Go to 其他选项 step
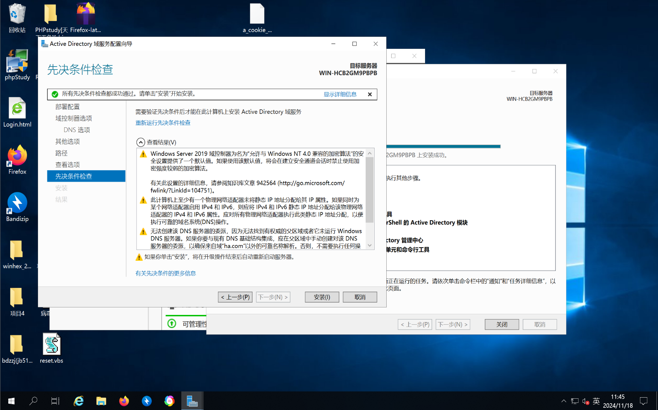658x410 pixels. [68, 142]
